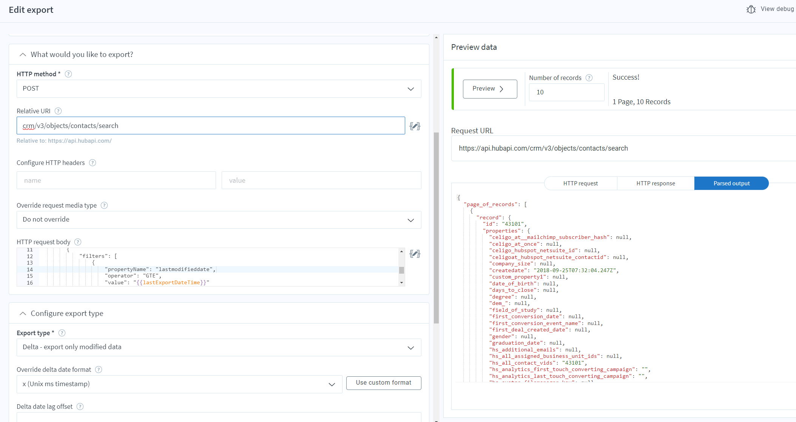Viewport: 796px width, 422px height.
Task: Click the "properties" key in parsed output
Action: [x=501, y=231]
